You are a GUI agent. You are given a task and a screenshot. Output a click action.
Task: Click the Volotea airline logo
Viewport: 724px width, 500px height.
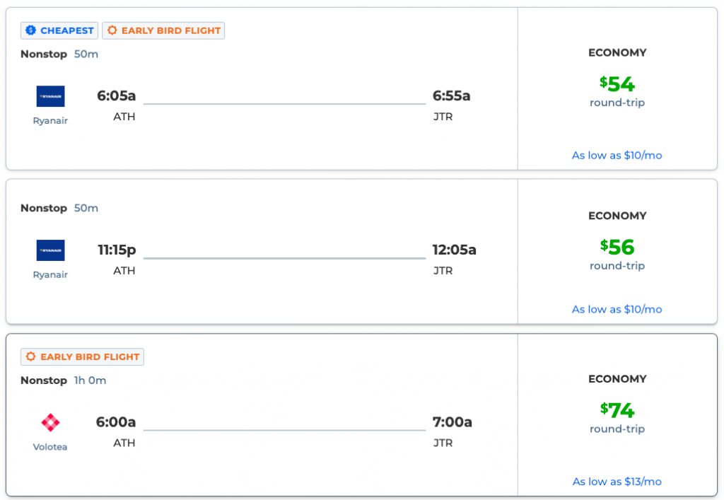pyautogui.click(x=50, y=423)
